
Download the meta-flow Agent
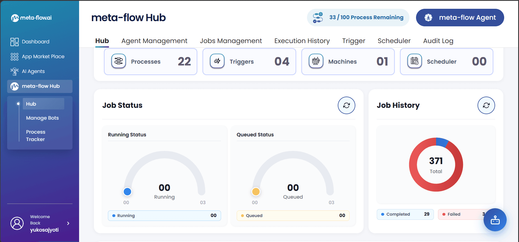tap(460, 18)
